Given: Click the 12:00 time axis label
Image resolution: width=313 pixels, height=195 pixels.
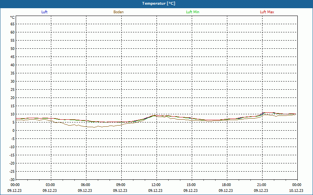Looking at the screenshot, I should (x=156, y=185).
